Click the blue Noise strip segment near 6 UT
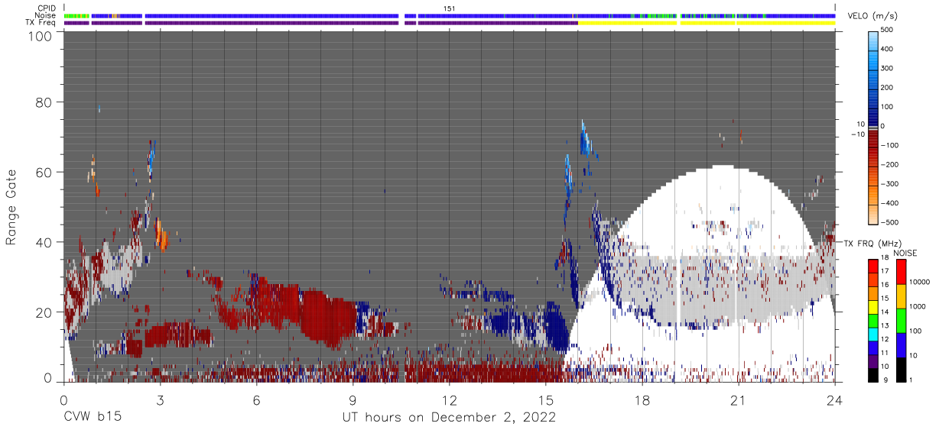Screen dimensions: 939x433 [272, 15]
